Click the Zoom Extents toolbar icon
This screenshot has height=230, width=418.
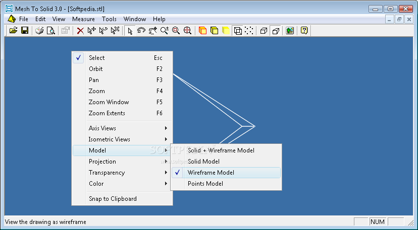point(187,31)
